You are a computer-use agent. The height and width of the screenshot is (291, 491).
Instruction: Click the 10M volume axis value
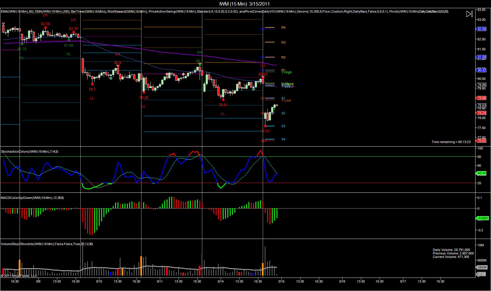[480, 245]
